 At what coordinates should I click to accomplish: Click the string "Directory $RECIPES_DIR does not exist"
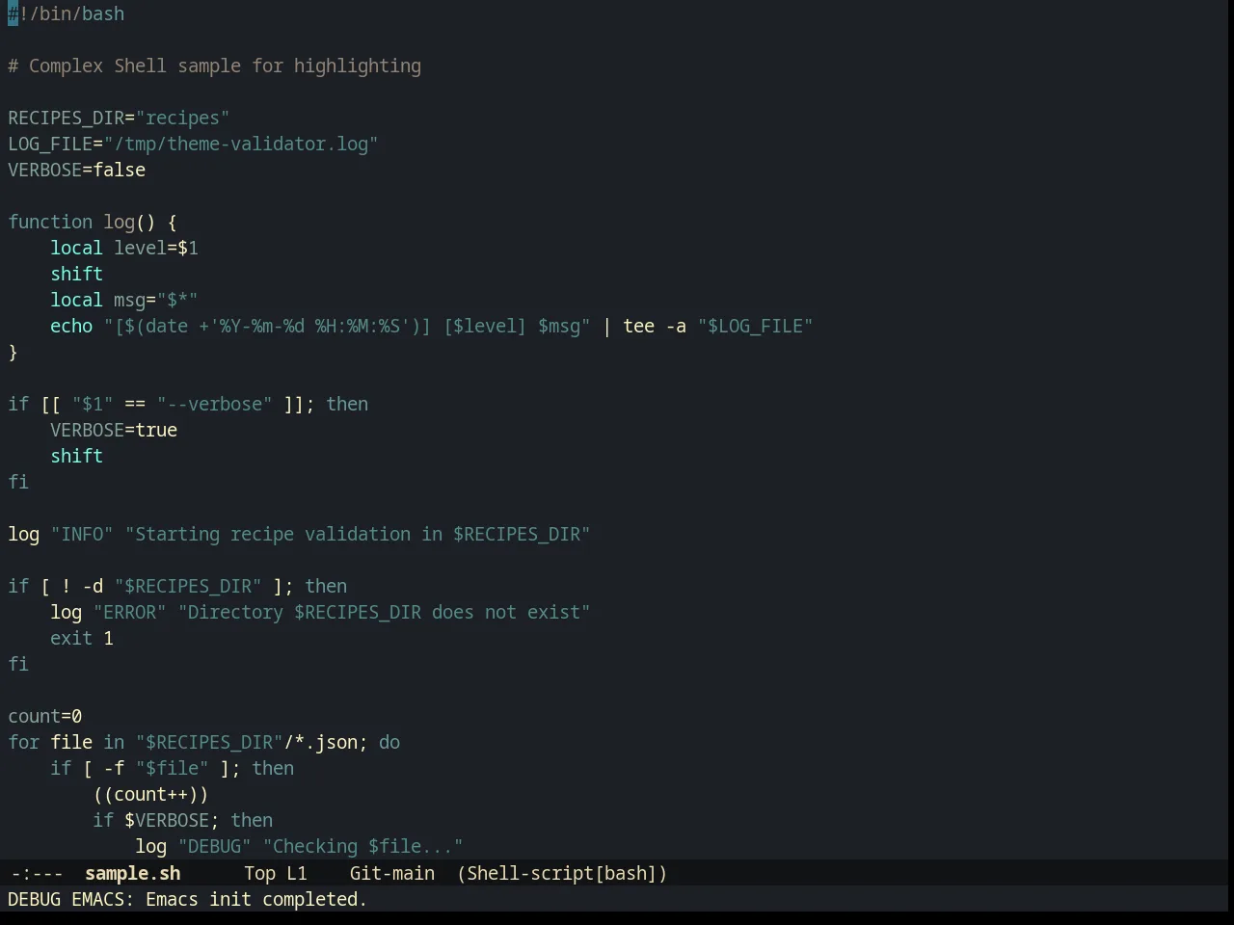[x=384, y=612]
